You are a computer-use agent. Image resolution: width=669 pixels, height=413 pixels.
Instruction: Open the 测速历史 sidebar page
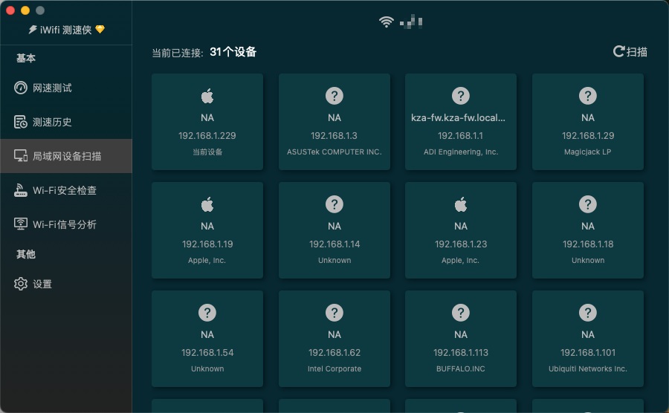tap(66, 122)
